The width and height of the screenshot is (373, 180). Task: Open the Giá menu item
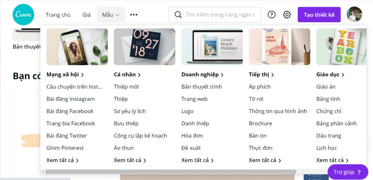tap(87, 15)
